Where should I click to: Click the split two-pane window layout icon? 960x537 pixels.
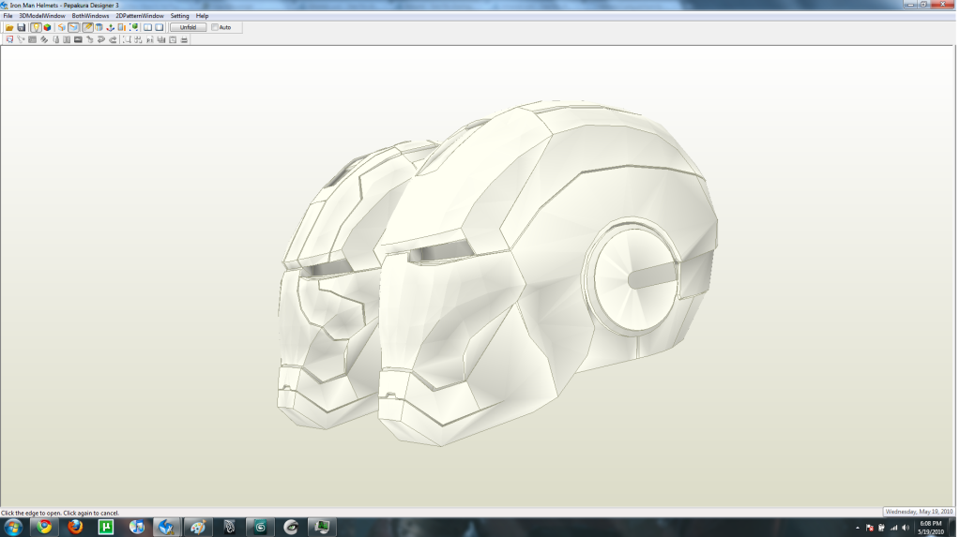[x=147, y=27]
